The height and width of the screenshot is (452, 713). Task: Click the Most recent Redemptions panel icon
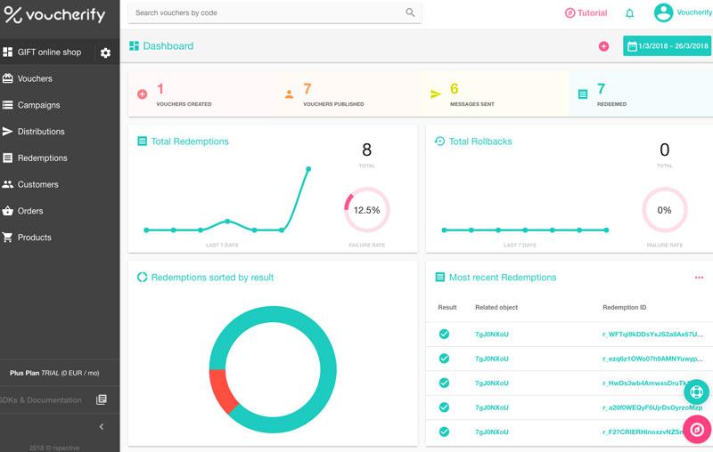coord(439,277)
